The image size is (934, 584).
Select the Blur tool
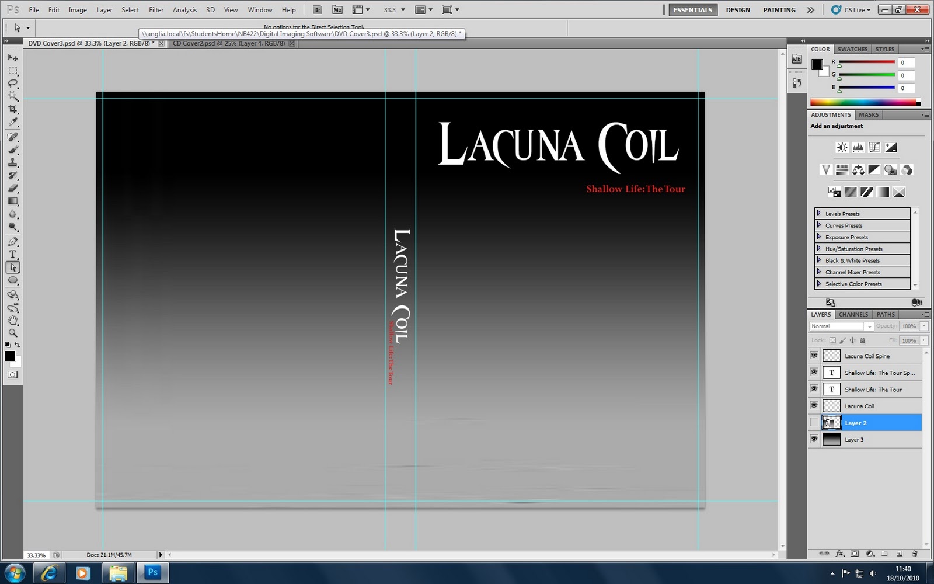(x=13, y=214)
